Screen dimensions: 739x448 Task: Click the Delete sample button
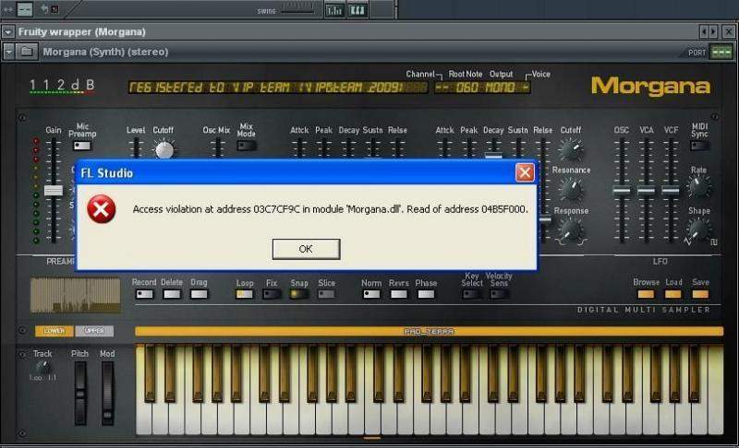click(172, 294)
